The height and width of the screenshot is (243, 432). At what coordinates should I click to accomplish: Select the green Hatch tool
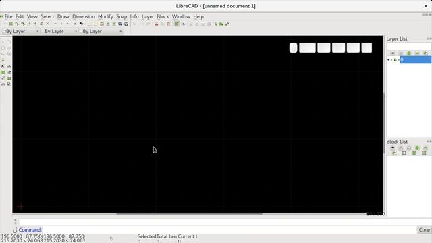tap(3, 72)
